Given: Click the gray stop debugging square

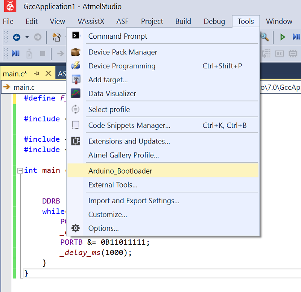Looking at the screenshot, I should 43,53.
